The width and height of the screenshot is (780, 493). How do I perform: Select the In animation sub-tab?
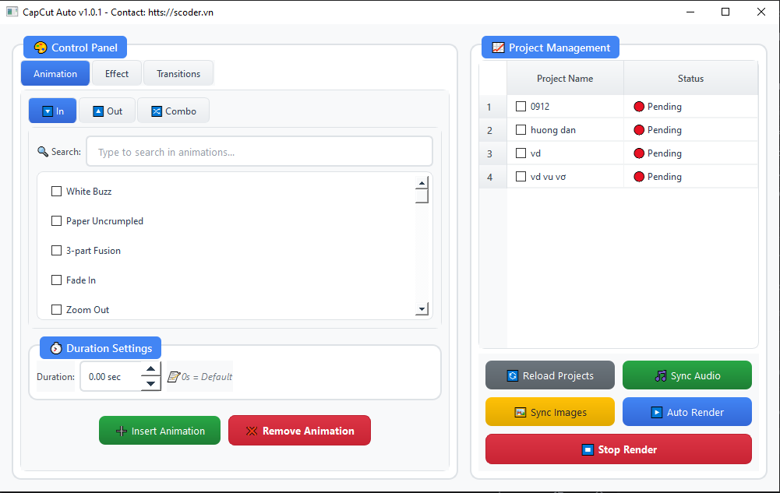(x=53, y=111)
